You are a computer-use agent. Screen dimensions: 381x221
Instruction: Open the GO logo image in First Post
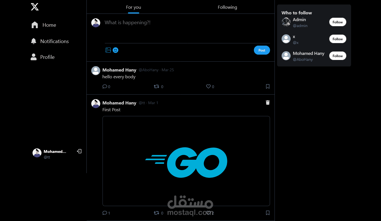(186, 161)
